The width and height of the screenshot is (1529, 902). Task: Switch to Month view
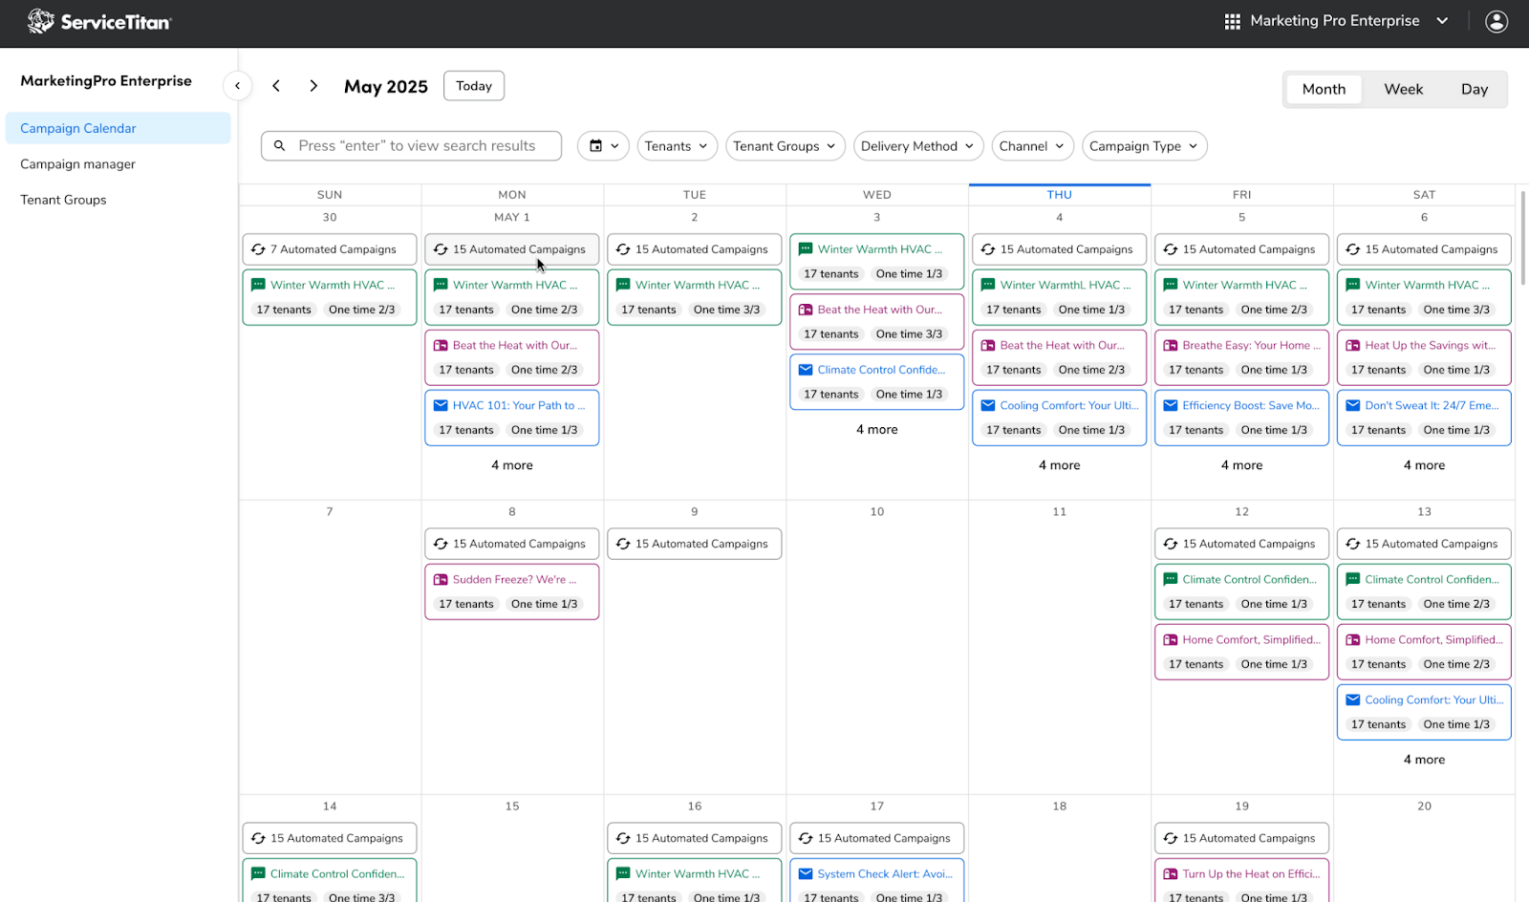pos(1324,89)
